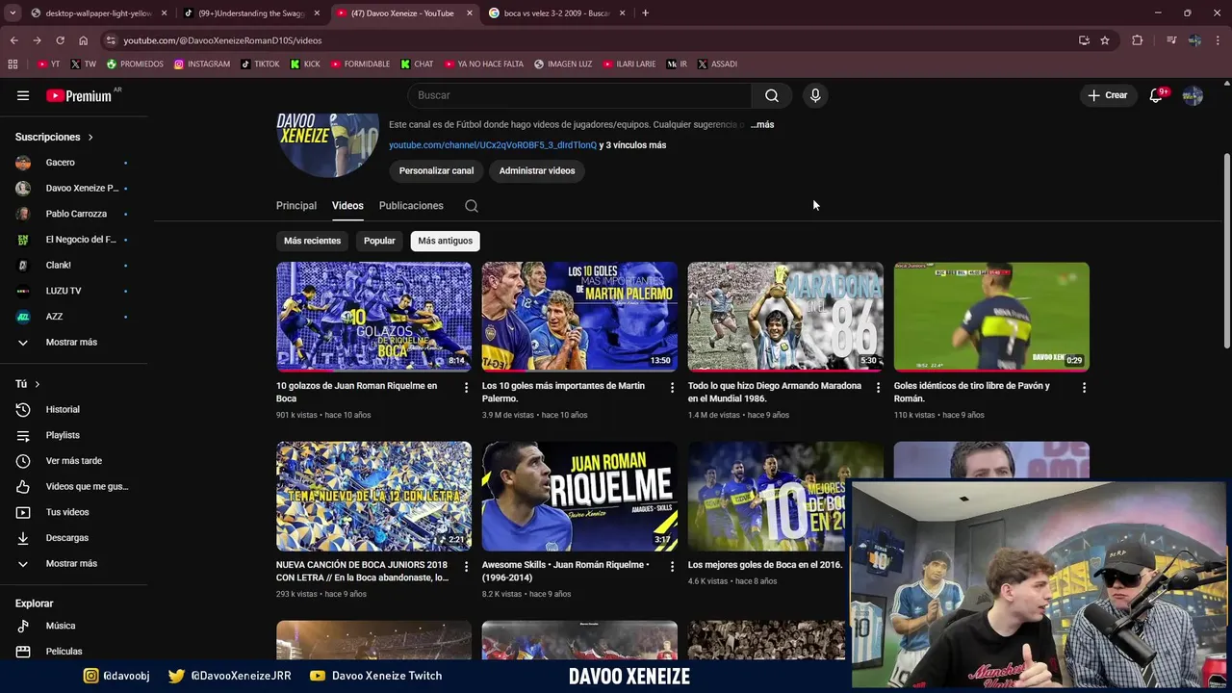Search within channel magnifier icon
Image resolution: width=1232 pixels, height=693 pixels.
point(471,206)
